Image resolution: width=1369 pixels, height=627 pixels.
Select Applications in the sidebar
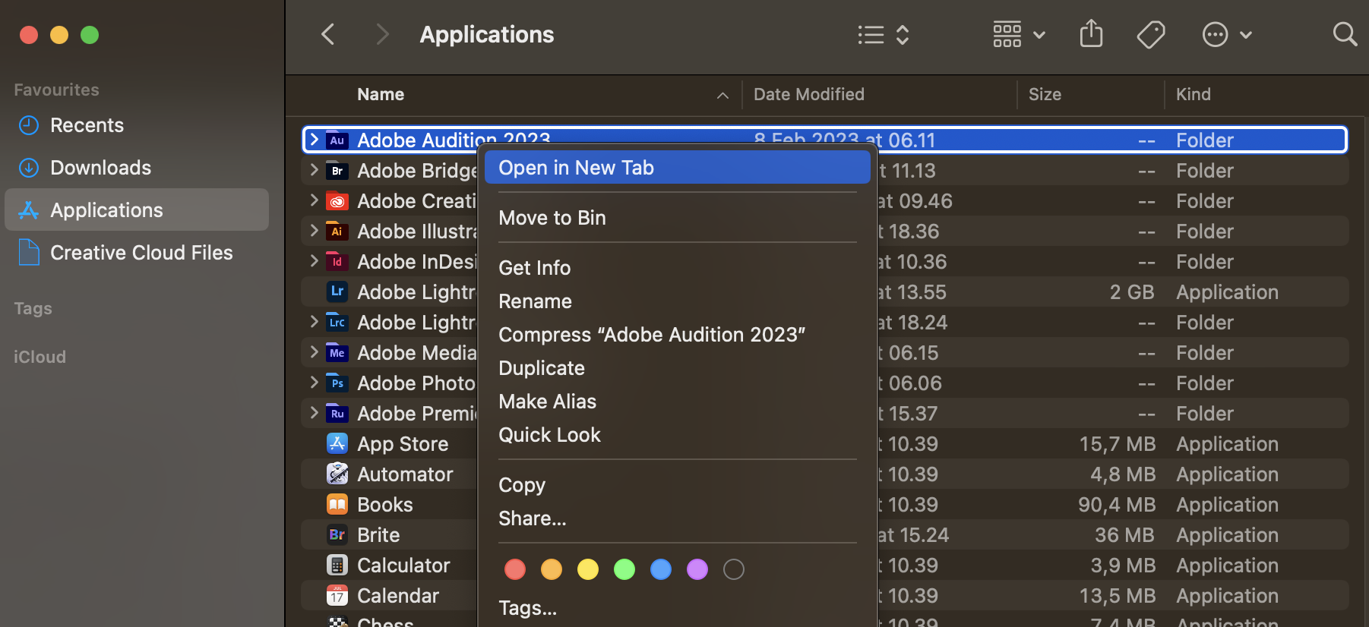click(x=137, y=210)
